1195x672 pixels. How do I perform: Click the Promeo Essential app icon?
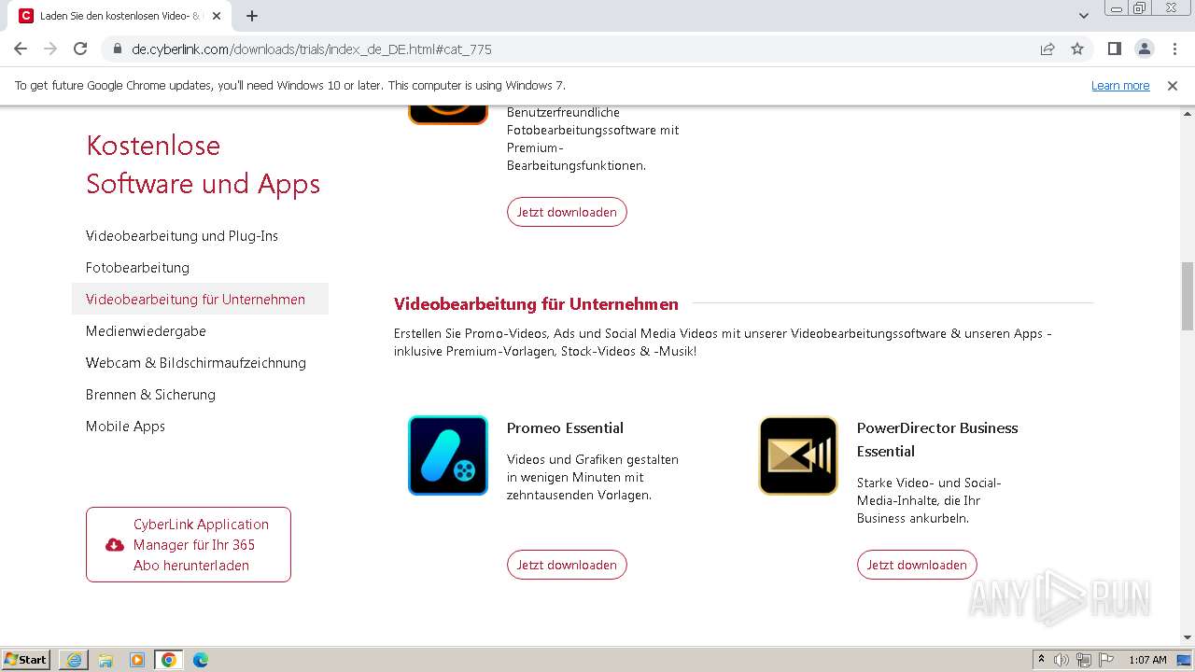pos(448,455)
